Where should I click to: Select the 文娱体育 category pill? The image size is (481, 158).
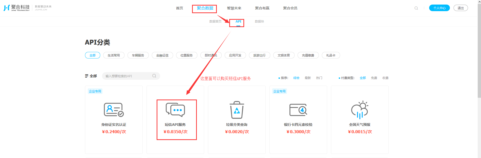(284, 55)
